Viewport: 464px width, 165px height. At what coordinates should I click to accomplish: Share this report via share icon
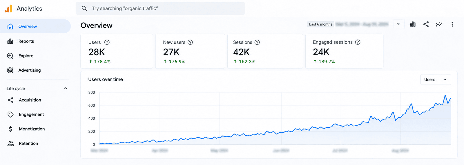[426, 24]
